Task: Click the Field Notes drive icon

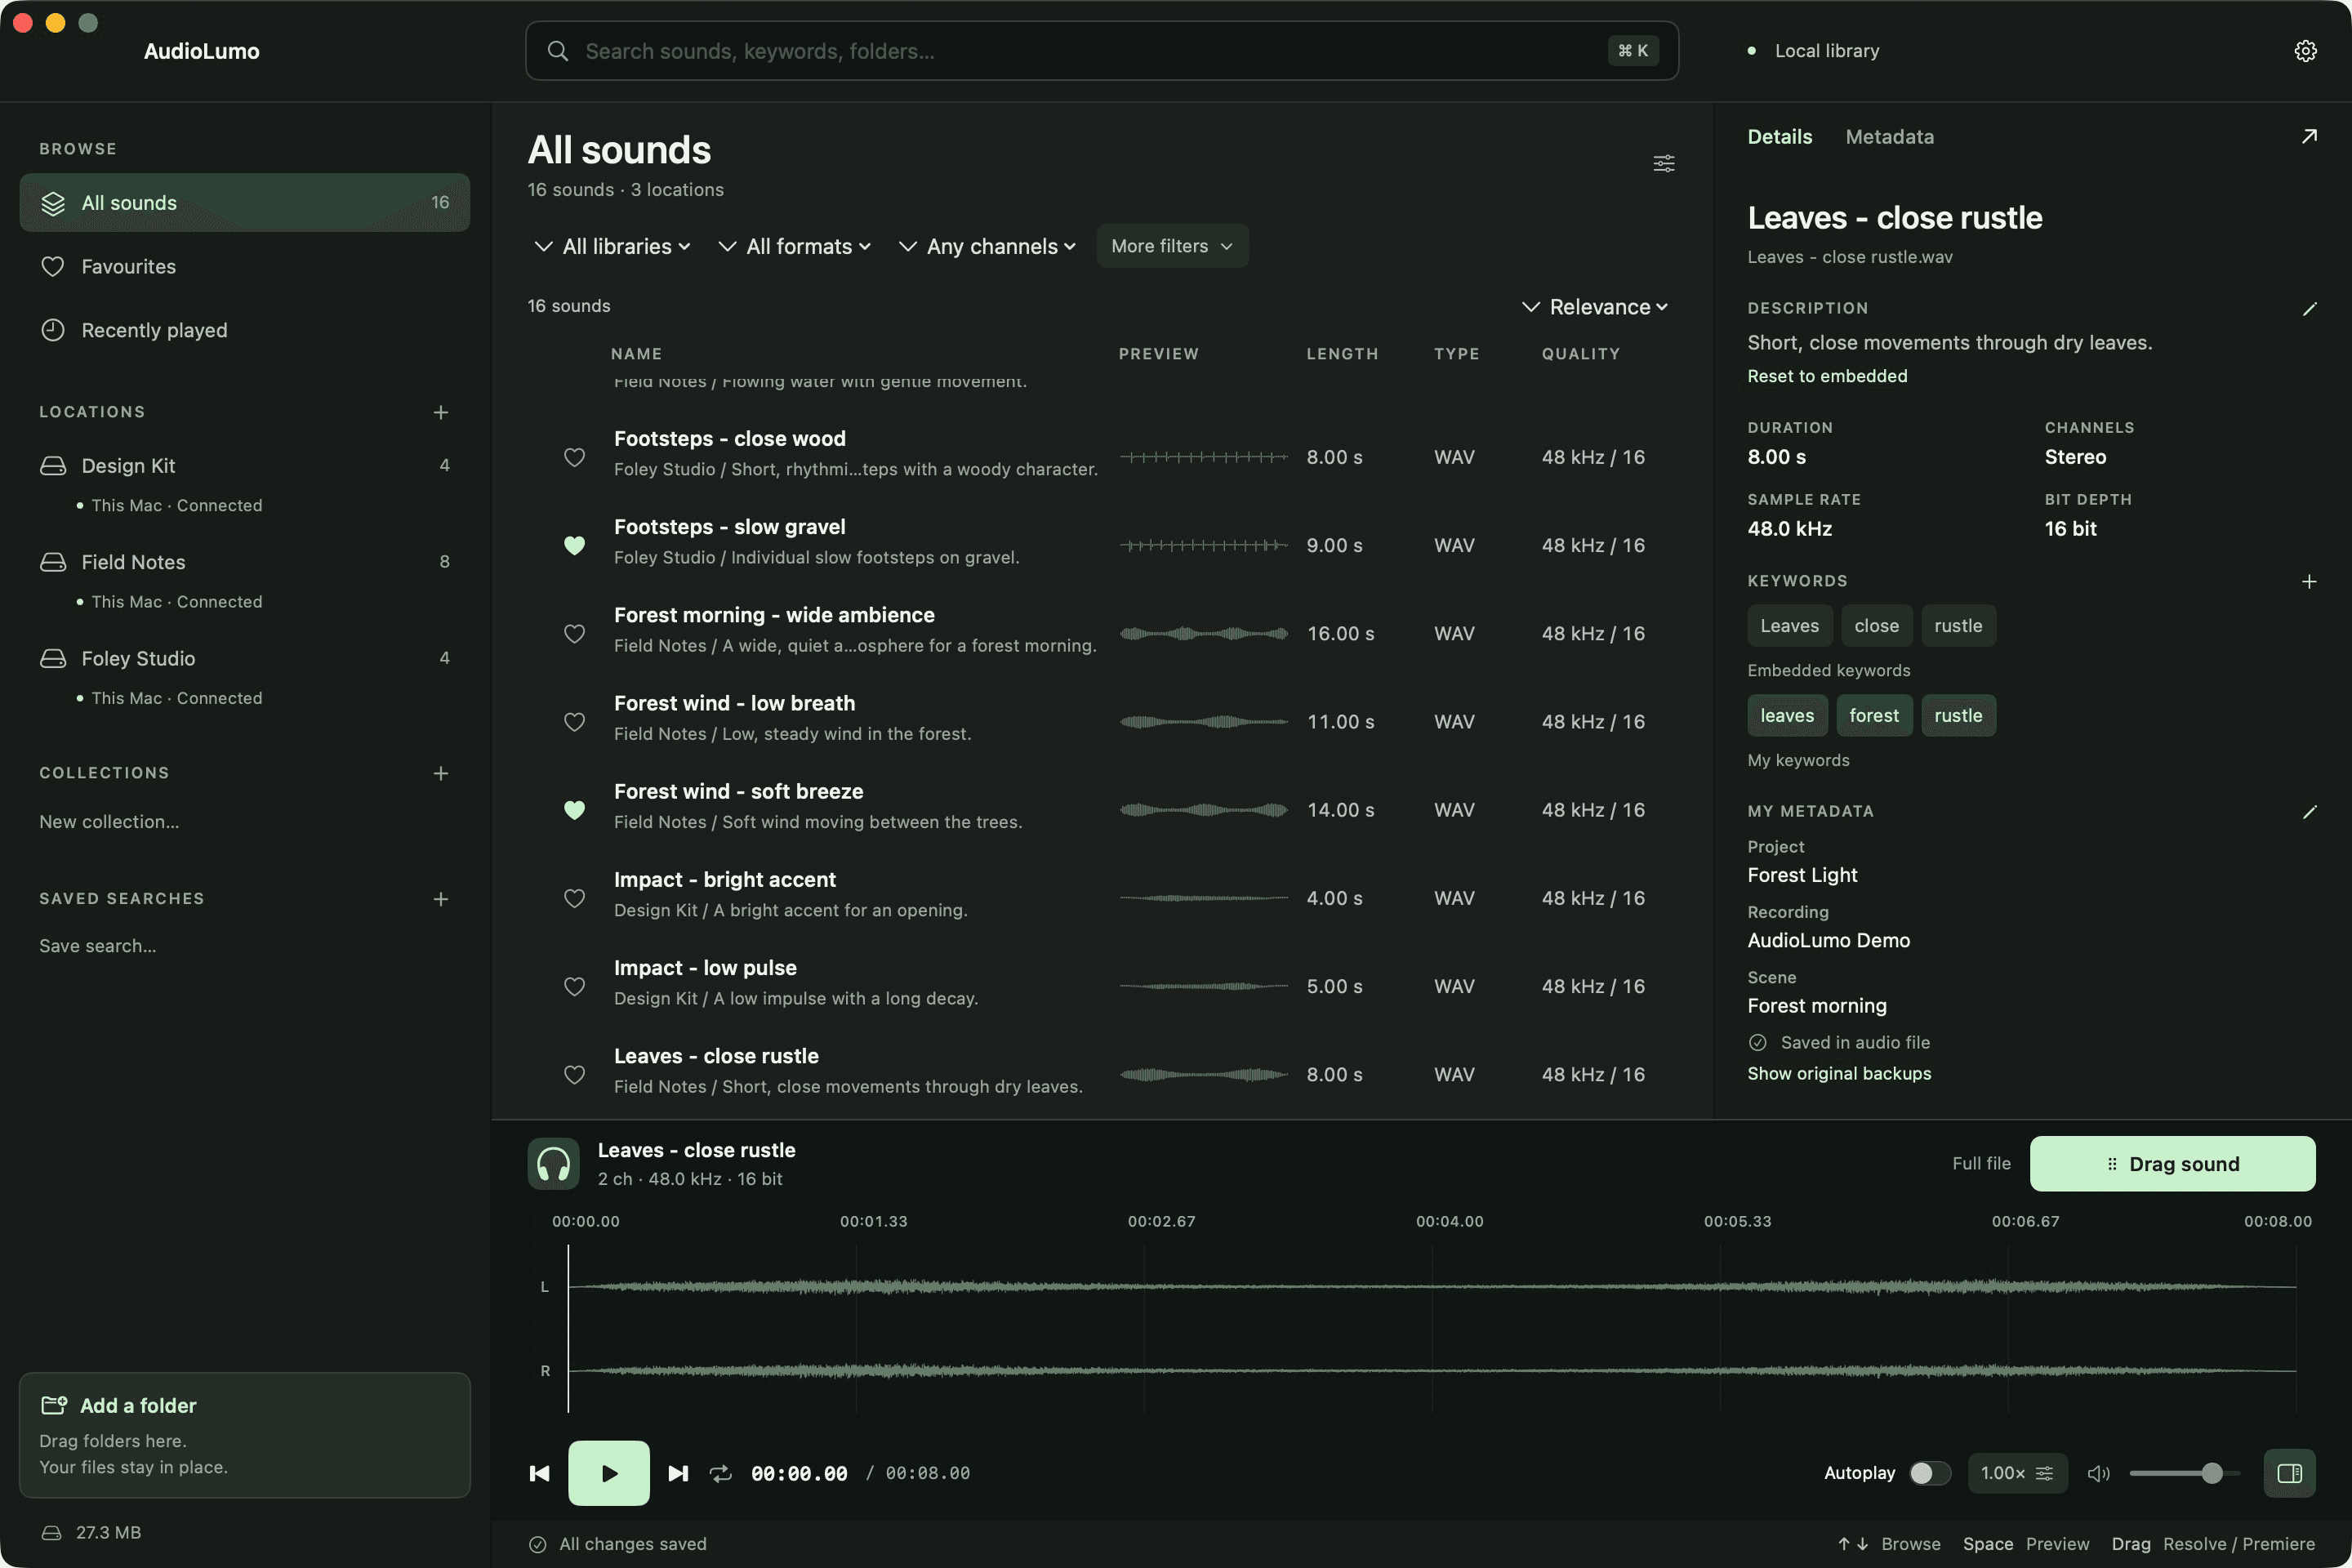Action: pyautogui.click(x=53, y=562)
